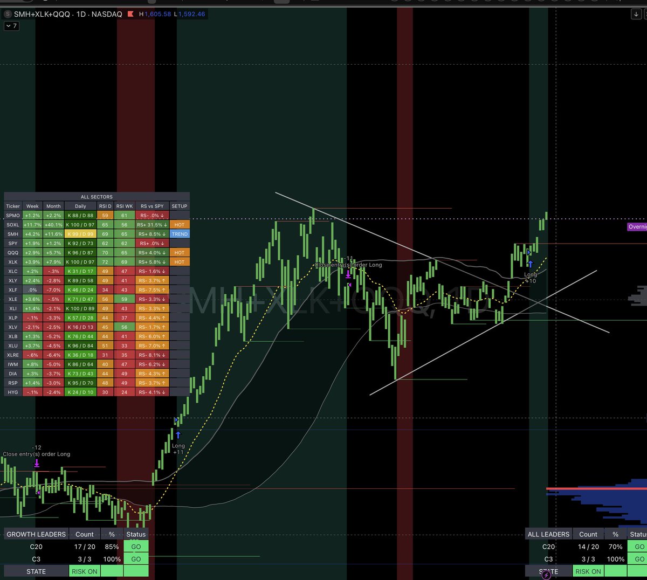Click the HOT setup badge in the SOXL row

tap(180, 225)
